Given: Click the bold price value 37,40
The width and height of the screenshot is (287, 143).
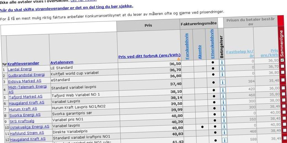Looking at the screenshot, I should coord(175,84).
